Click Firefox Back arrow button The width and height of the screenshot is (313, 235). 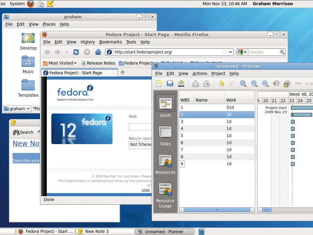coord(47,52)
